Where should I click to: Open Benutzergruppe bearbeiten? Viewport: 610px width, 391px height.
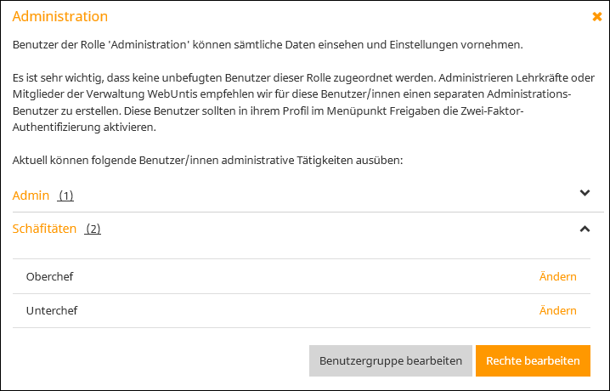pos(391,360)
